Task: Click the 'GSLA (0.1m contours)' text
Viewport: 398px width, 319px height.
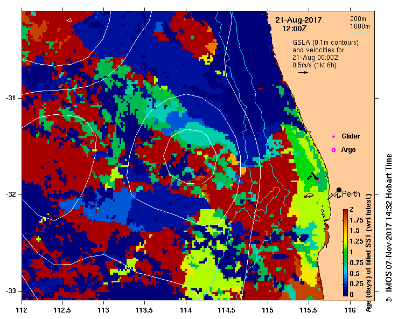Action: [x=325, y=43]
